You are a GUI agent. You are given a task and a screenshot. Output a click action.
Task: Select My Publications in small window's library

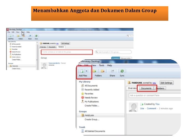15,54
